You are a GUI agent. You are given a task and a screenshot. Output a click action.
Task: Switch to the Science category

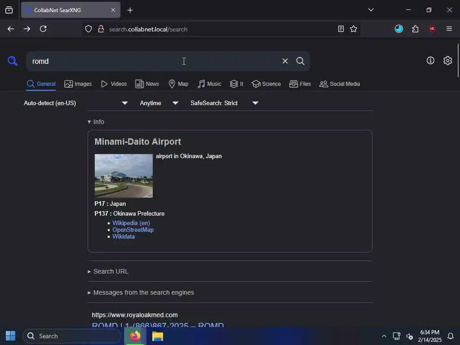(x=266, y=84)
